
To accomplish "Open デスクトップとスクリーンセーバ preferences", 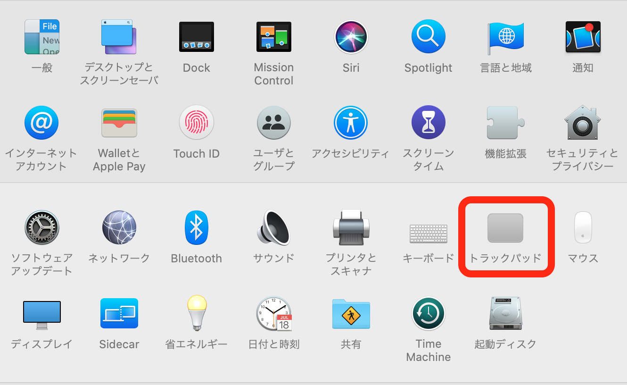I will click(119, 37).
